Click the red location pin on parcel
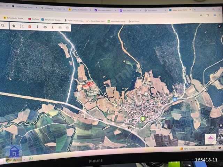This screenshot has width=223, height=167. coord(89,83)
